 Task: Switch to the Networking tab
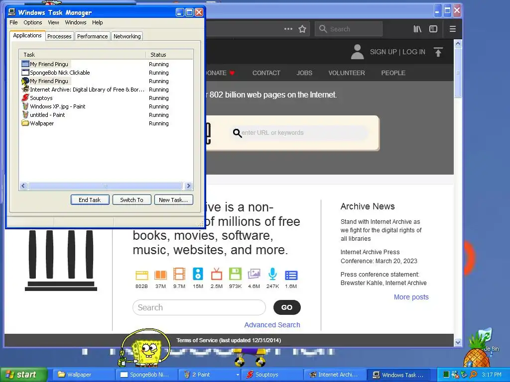pyautogui.click(x=127, y=36)
